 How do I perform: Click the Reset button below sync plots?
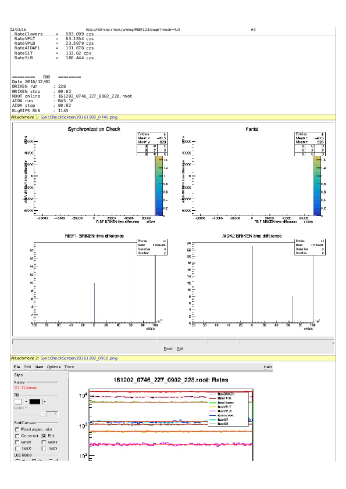[168, 349]
